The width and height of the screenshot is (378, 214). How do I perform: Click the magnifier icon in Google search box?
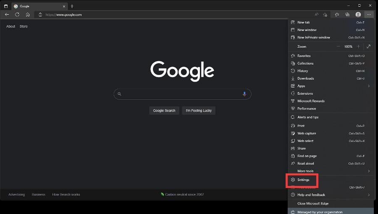point(119,94)
